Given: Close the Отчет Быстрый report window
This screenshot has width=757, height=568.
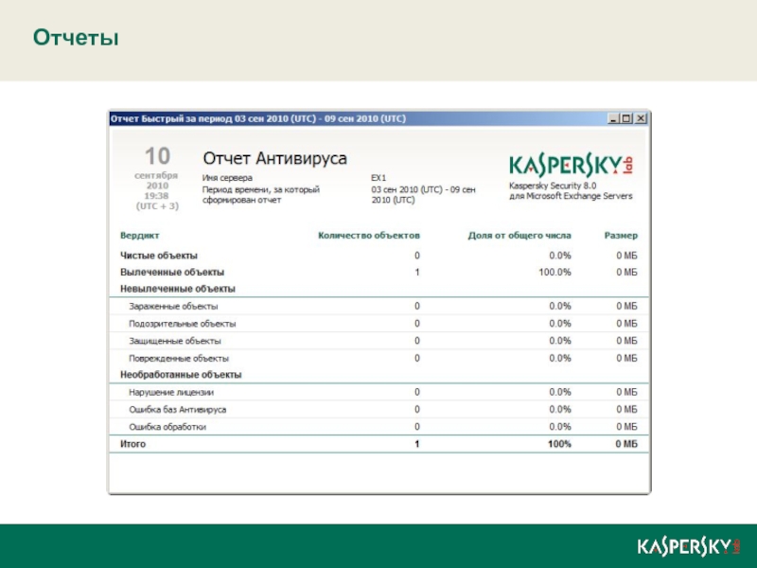Looking at the screenshot, I should click(641, 118).
